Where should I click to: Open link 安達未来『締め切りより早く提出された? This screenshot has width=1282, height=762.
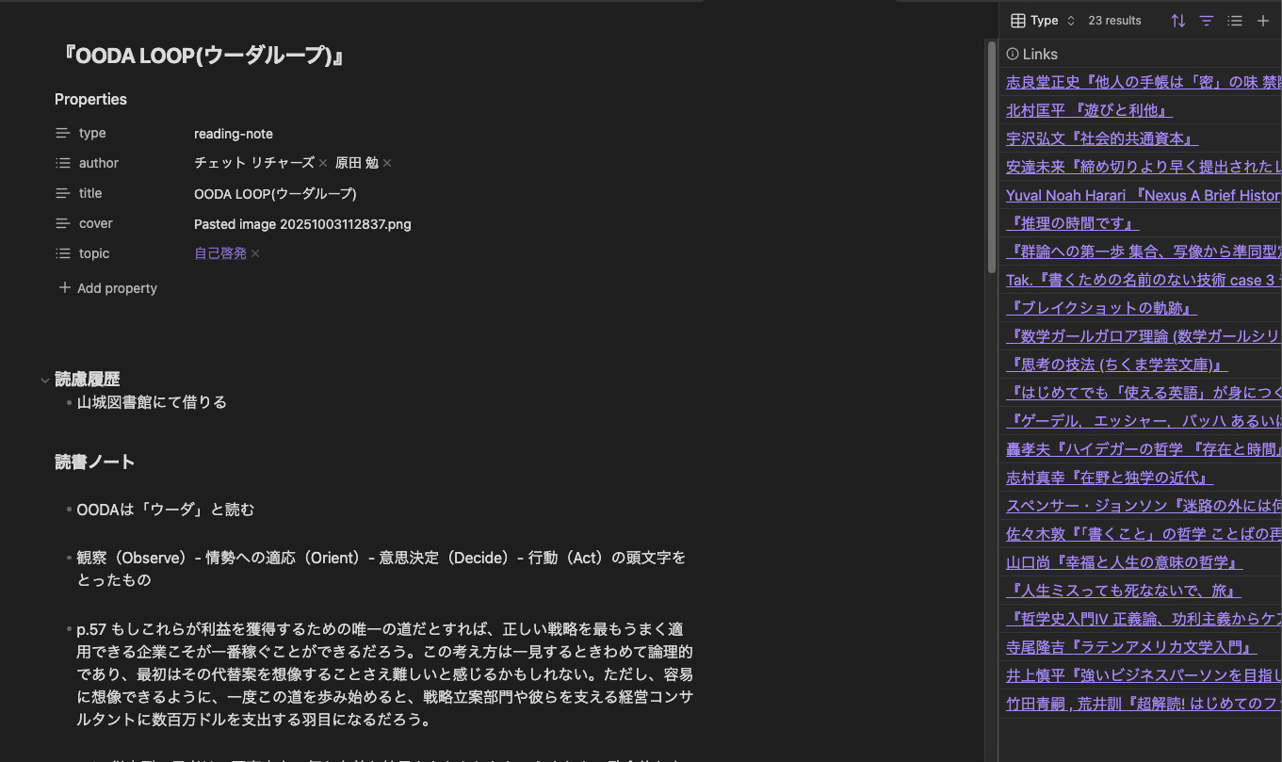(1144, 167)
